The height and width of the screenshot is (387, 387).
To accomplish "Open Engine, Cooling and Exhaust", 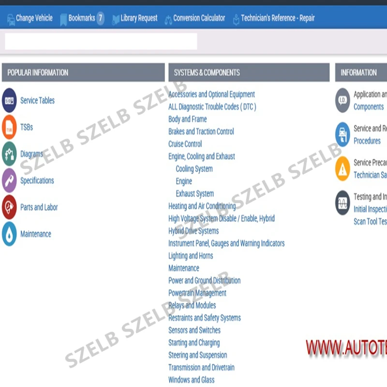I will [202, 156].
